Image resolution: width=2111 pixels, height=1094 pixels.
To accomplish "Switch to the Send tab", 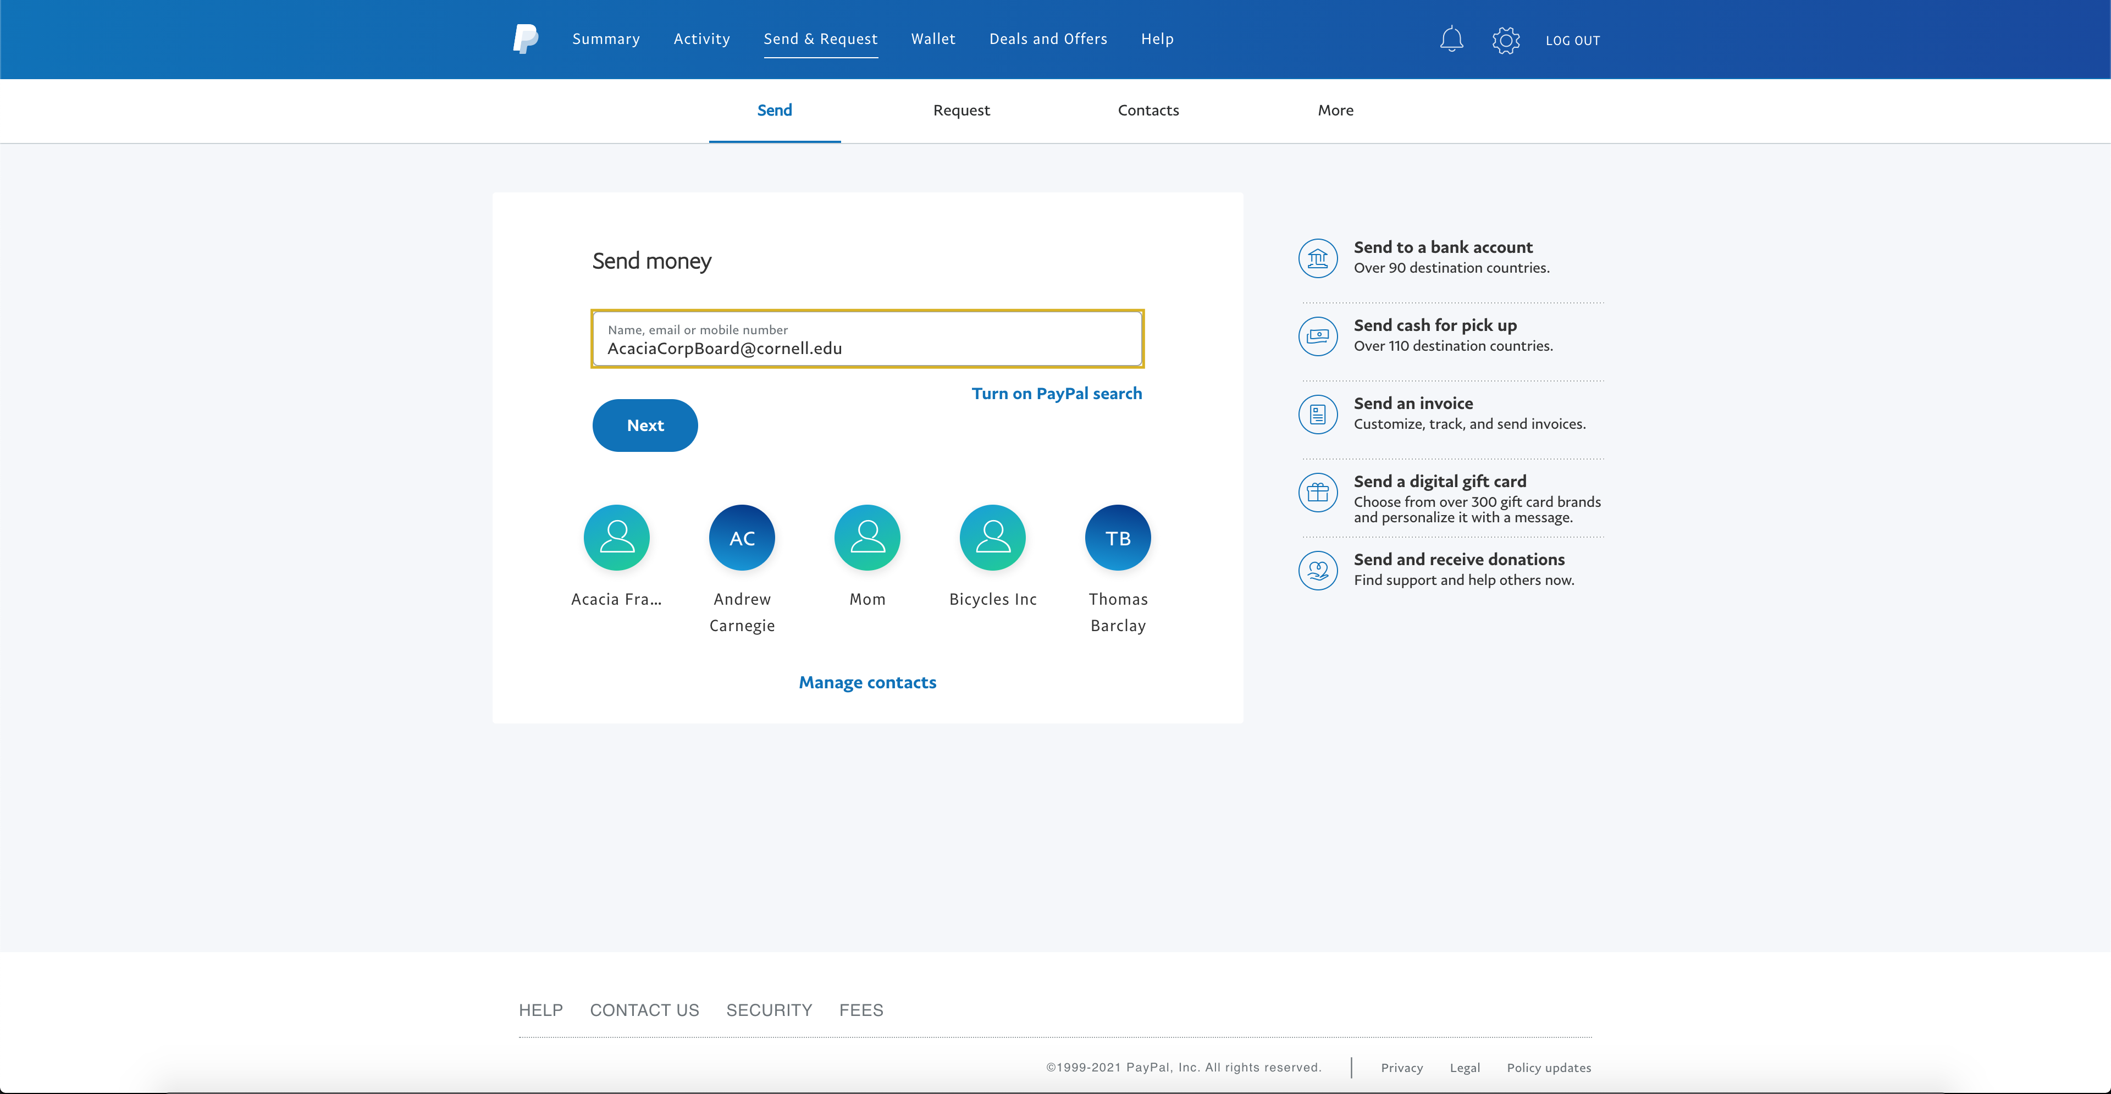I will click(775, 110).
